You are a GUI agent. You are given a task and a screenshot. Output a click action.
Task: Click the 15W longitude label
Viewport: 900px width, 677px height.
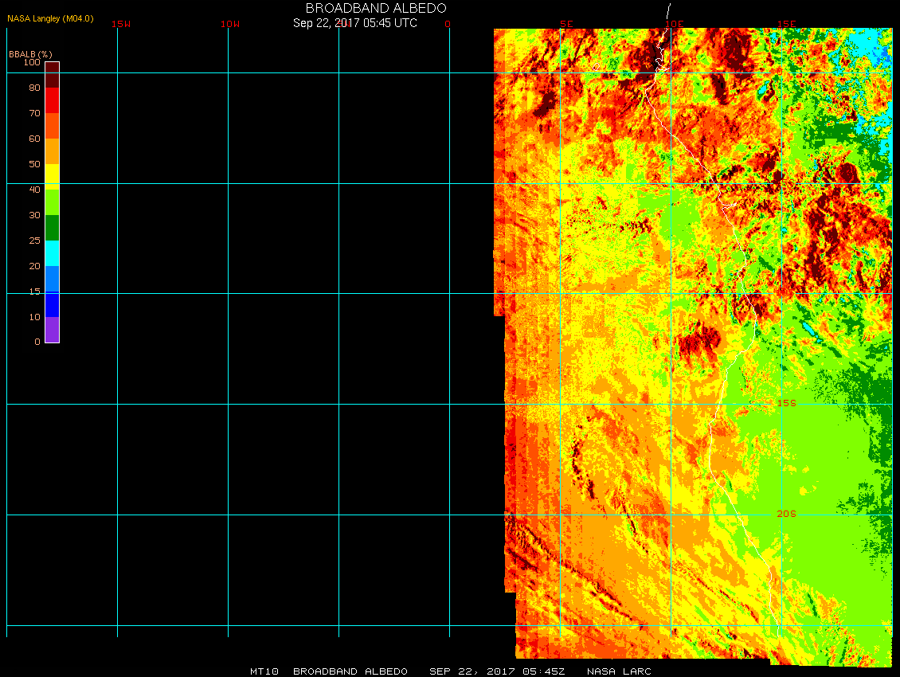(x=121, y=24)
